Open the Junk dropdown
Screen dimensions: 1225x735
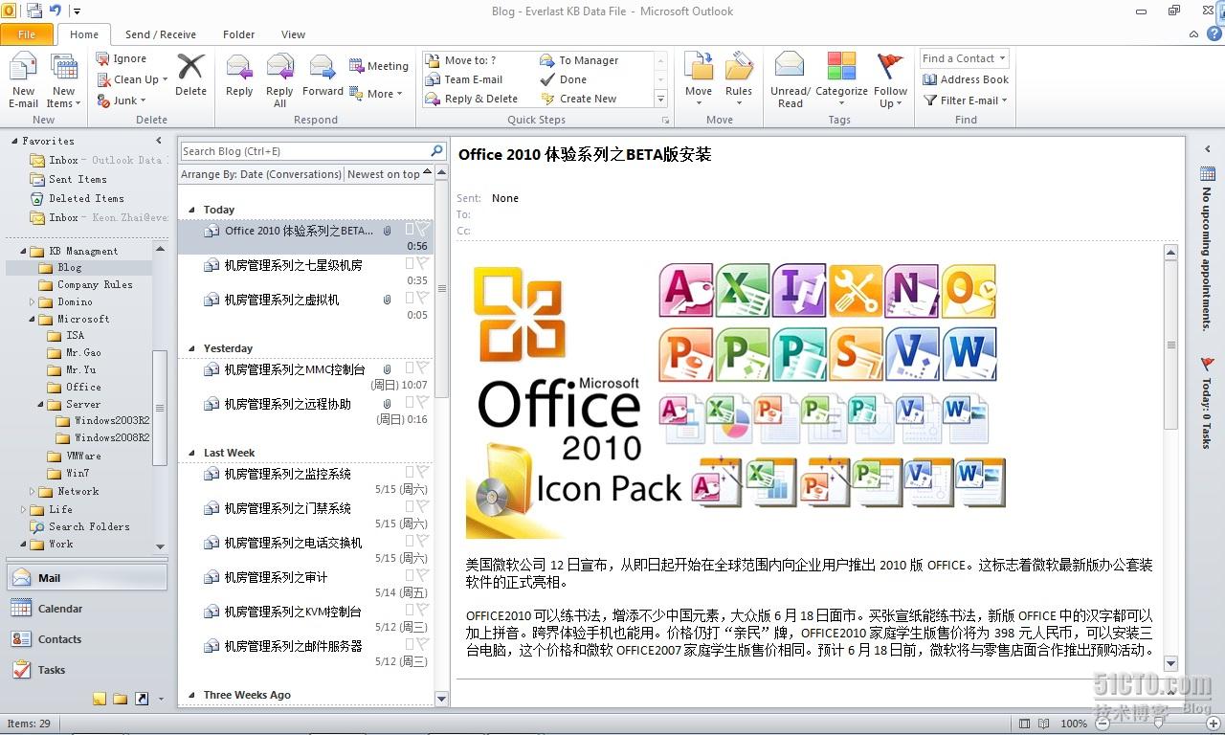(x=122, y=100)
